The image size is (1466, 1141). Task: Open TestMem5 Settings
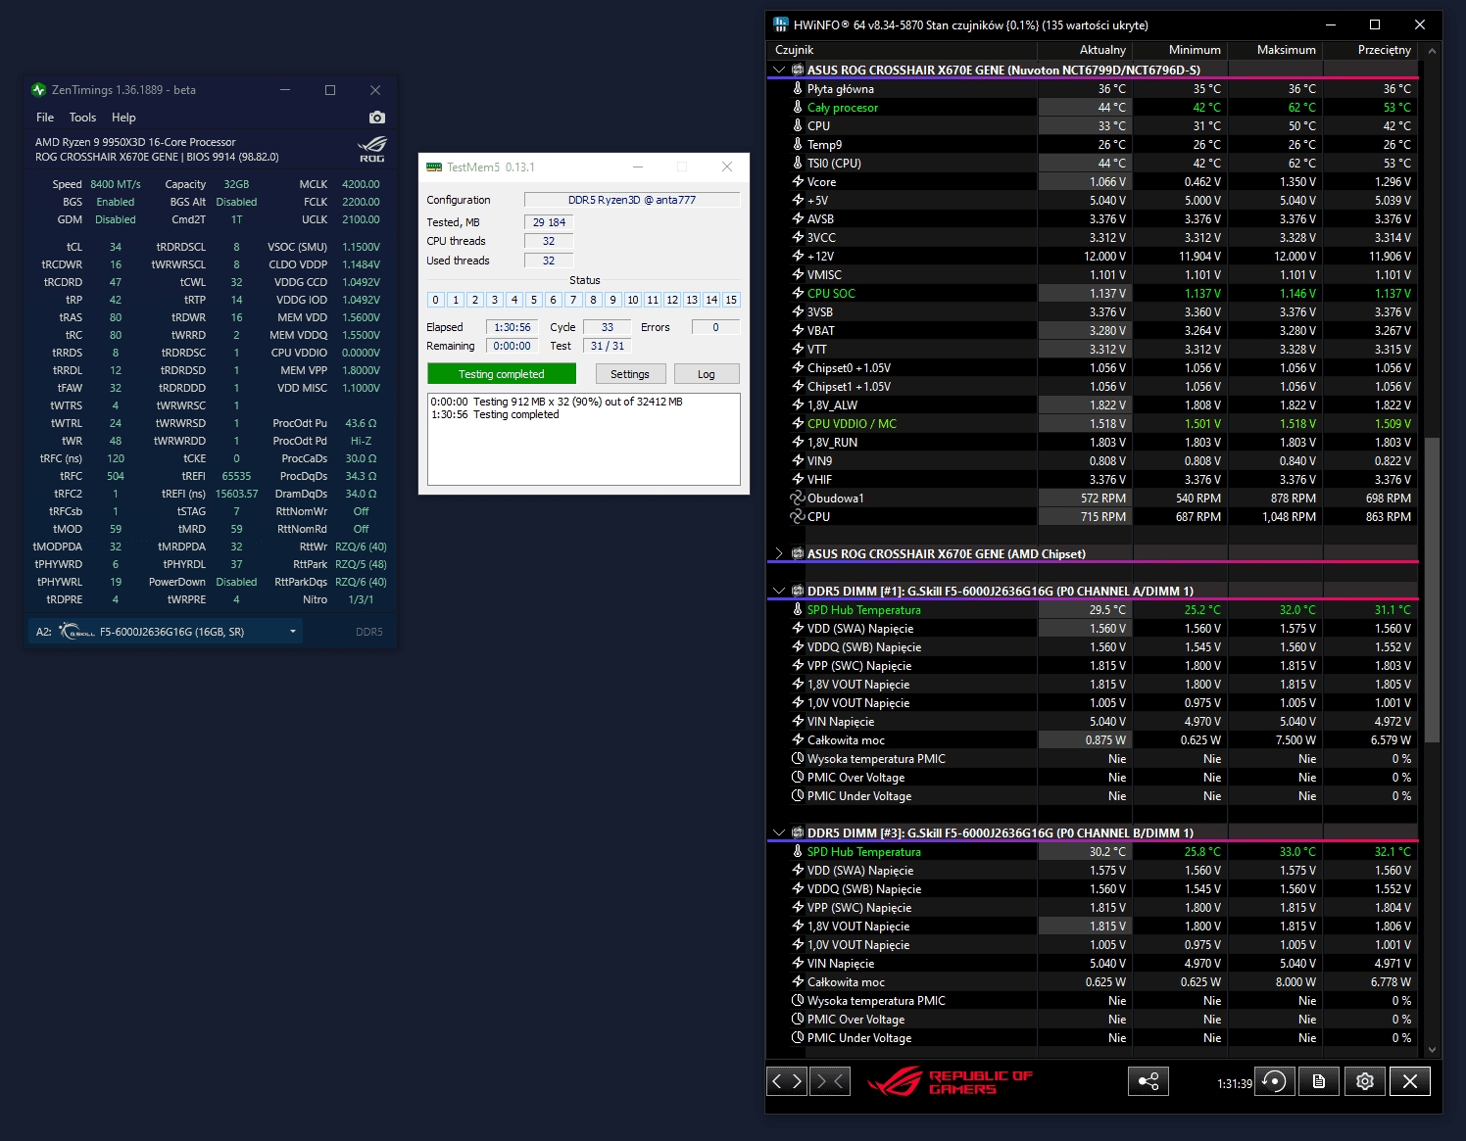click(630, 374)
